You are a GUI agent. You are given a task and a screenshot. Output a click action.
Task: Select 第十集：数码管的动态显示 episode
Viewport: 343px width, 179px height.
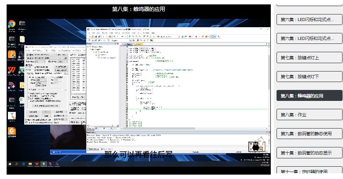coord(309,153)
